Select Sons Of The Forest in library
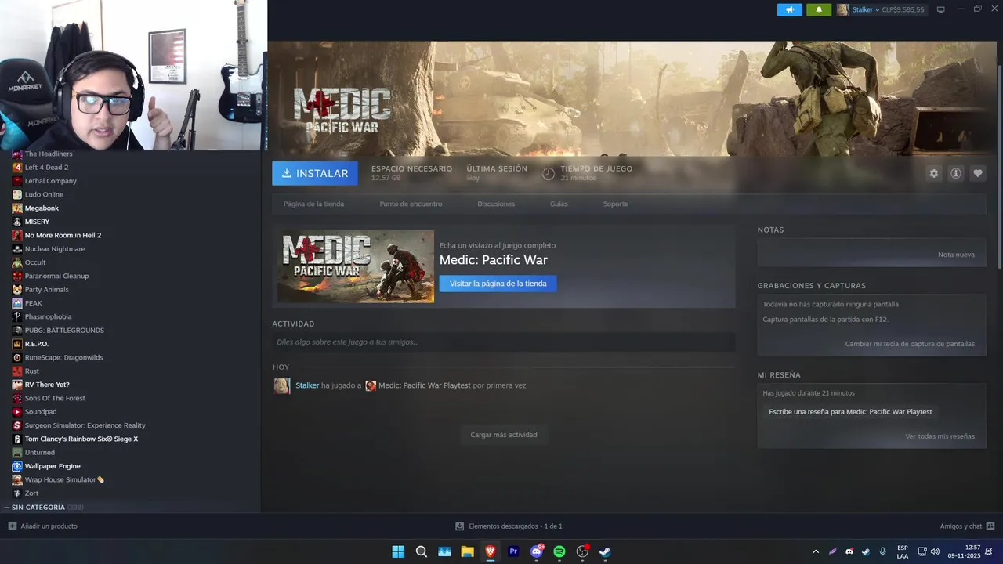 [55, 398]
